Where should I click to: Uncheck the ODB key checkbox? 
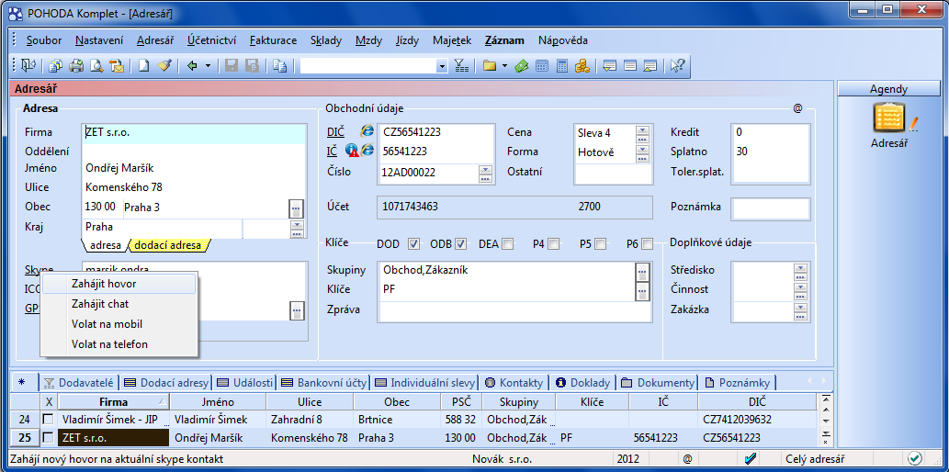tap(461, 244)
